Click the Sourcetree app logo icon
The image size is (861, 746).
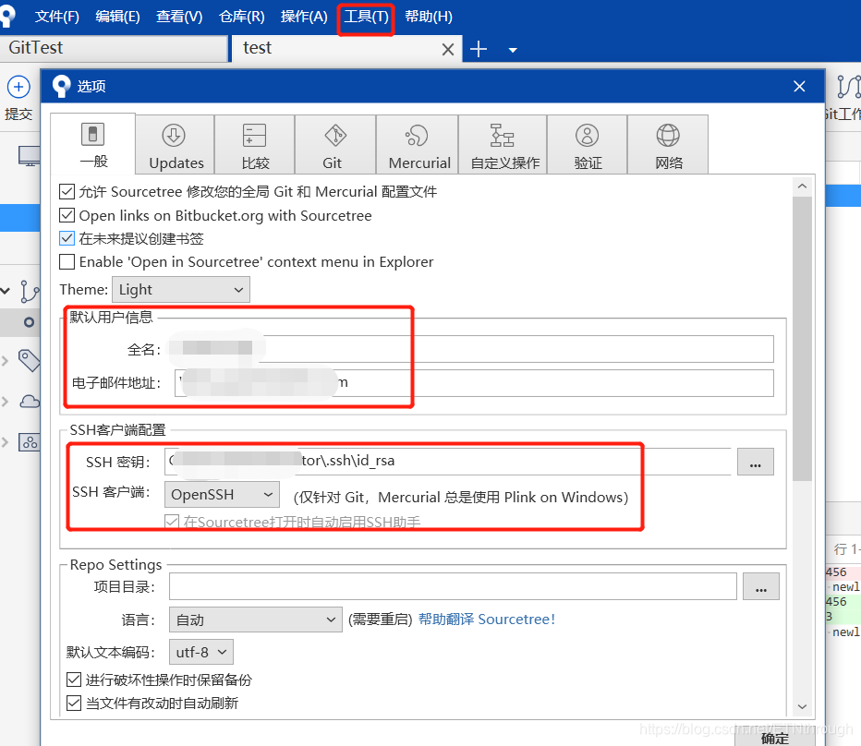pos(6,15)
